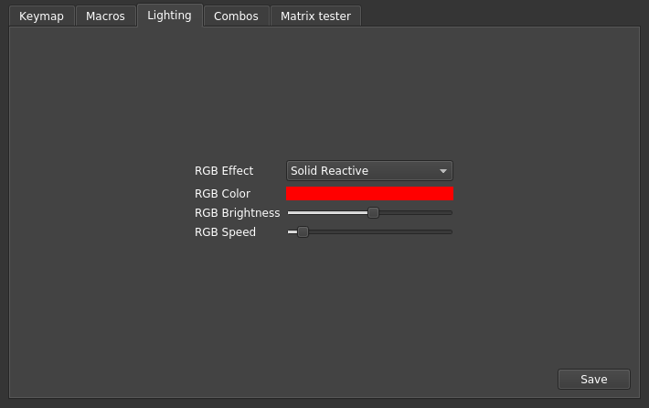This screenshot has height=408, width=649.
Task: Click the RGB Speed slider handle
Action: (303, 232)
